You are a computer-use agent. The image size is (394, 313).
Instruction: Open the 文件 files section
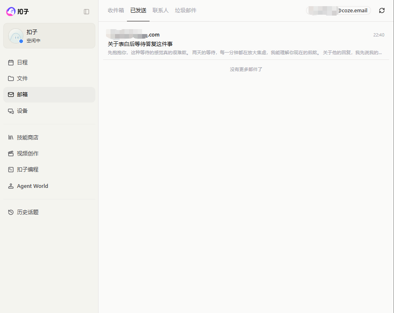pyautogui.click(x=23, y=78)
